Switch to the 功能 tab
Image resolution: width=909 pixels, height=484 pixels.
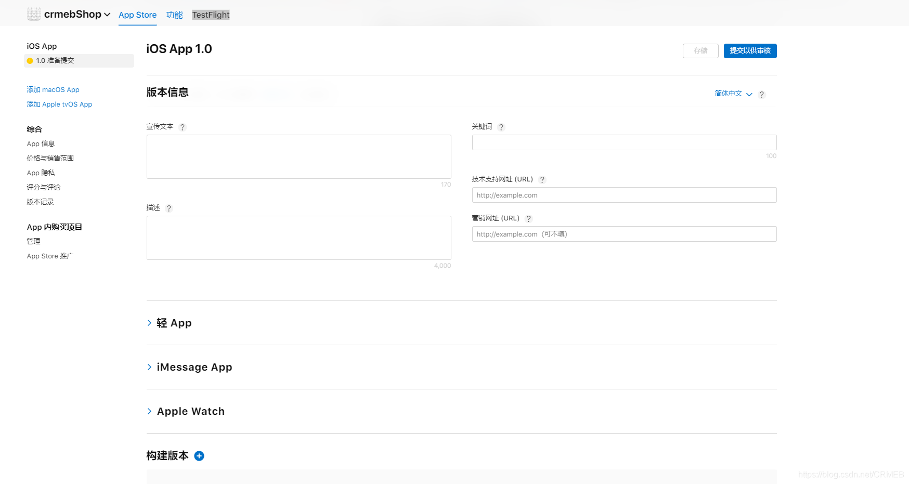pyautogui.click(x=174, y=15)
